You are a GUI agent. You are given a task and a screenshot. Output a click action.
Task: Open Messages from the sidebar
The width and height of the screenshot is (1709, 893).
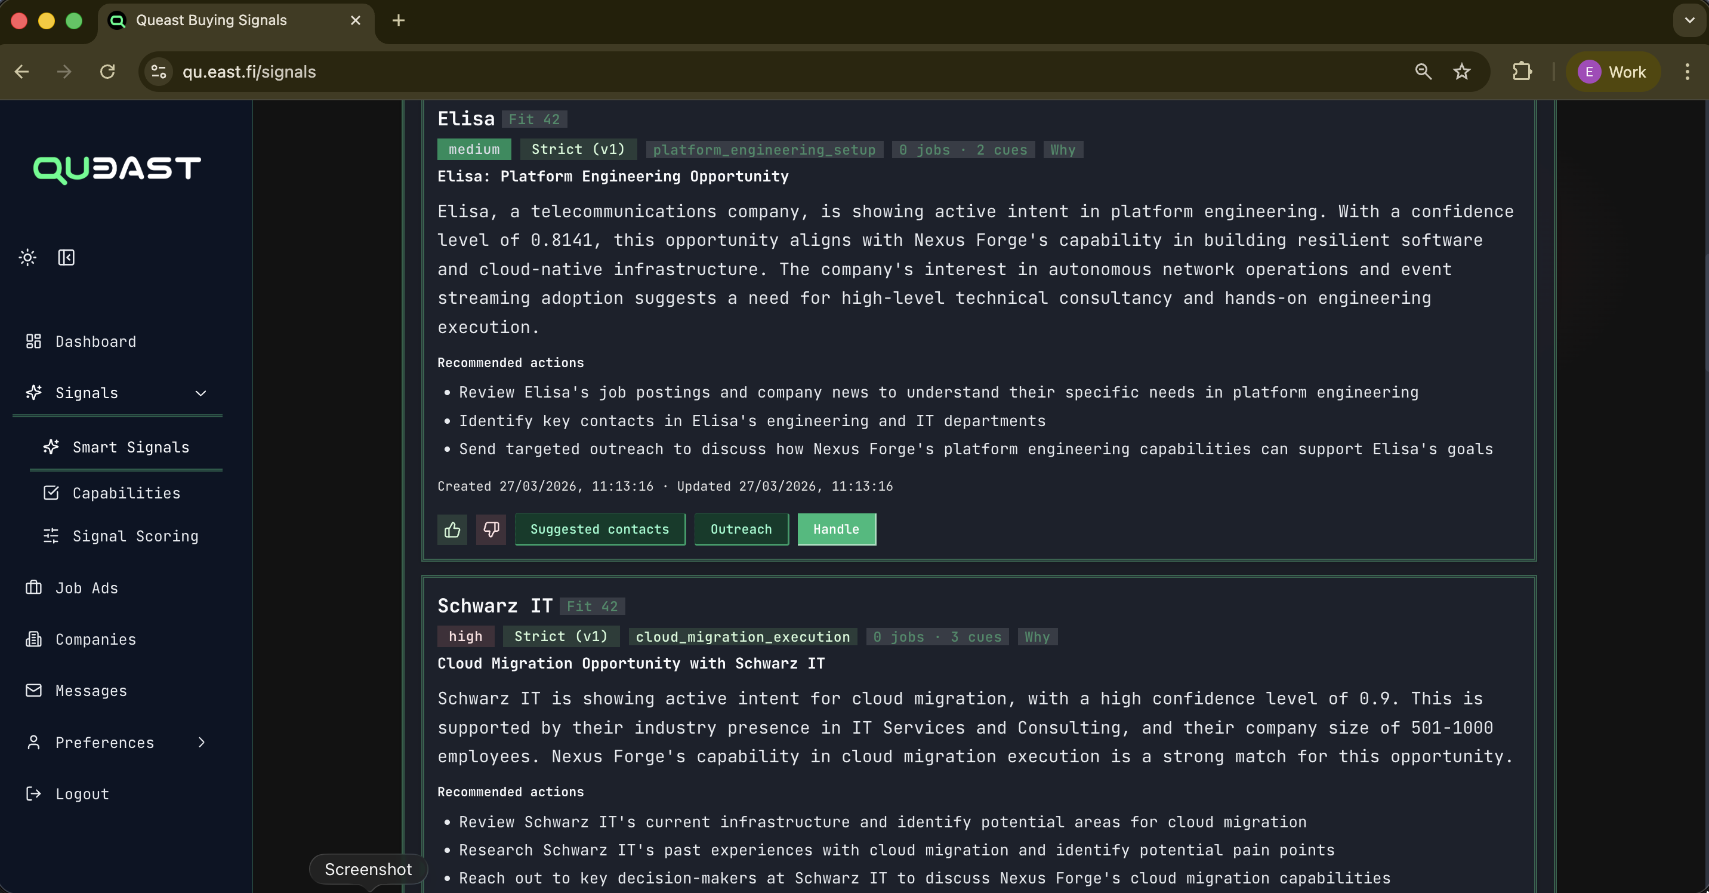pyautogui.click(x=90, y=691)
